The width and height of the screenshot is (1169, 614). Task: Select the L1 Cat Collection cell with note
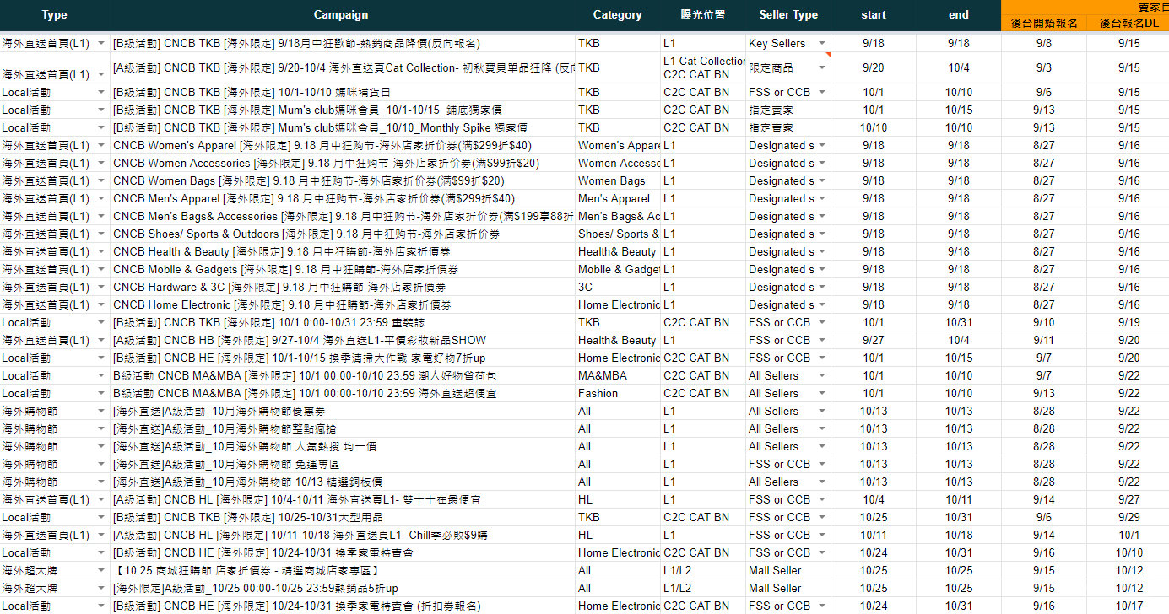click(702, 67)
